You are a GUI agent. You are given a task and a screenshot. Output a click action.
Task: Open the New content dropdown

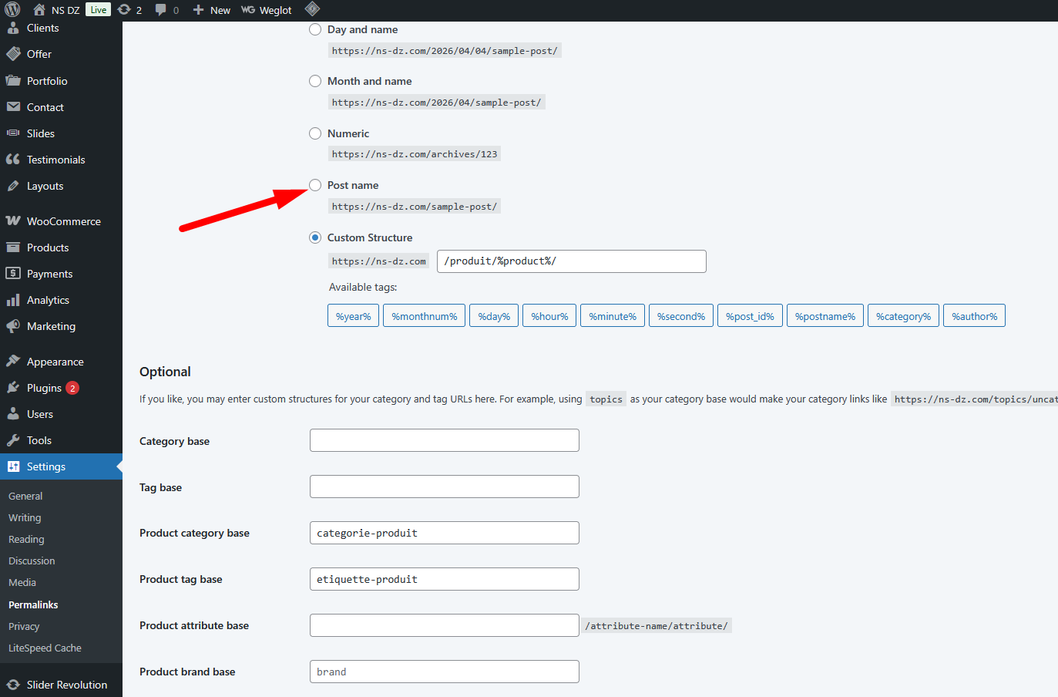click(212, 10)
